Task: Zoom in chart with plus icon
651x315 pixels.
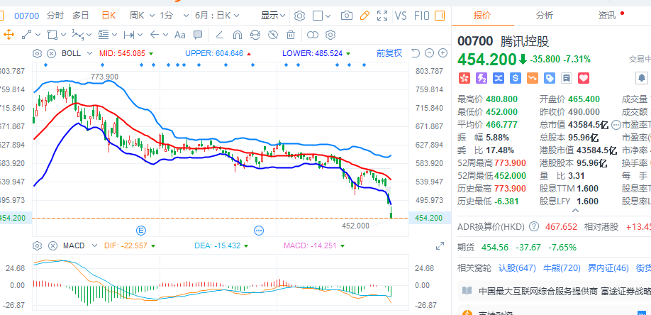Action: (443, 52)
